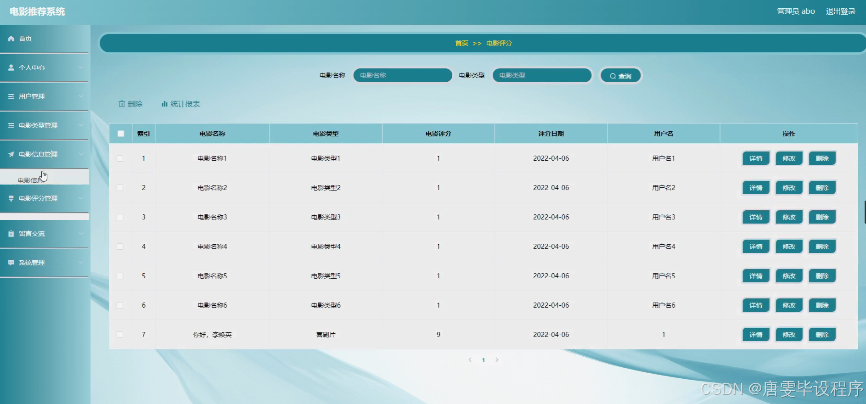Click the 你好，李焕英 cell
The height and width of the screenshot is (404, 866).
(x=212, y=335)
